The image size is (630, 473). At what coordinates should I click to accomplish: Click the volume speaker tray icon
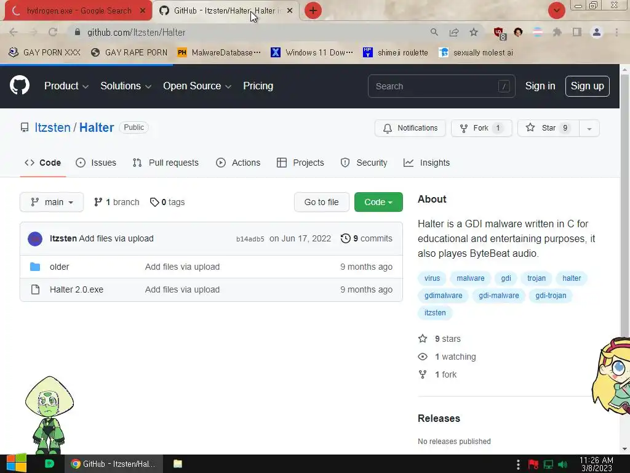tap(562, 464)
